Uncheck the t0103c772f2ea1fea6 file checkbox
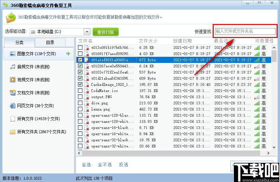280x182 pixels. pos(80,72)
